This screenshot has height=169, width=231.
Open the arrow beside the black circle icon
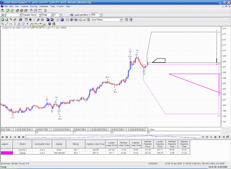pyautogui.click(x=33, y=20)
